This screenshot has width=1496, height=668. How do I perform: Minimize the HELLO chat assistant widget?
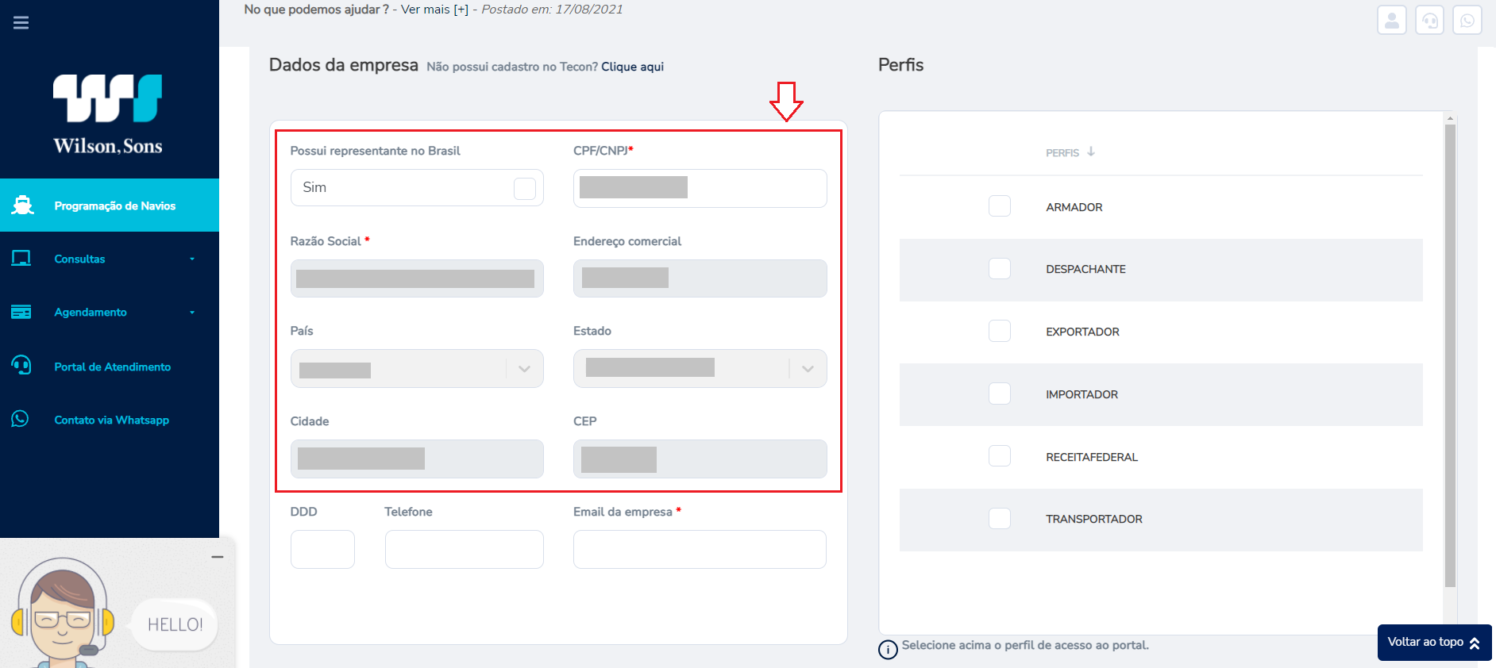218,557
